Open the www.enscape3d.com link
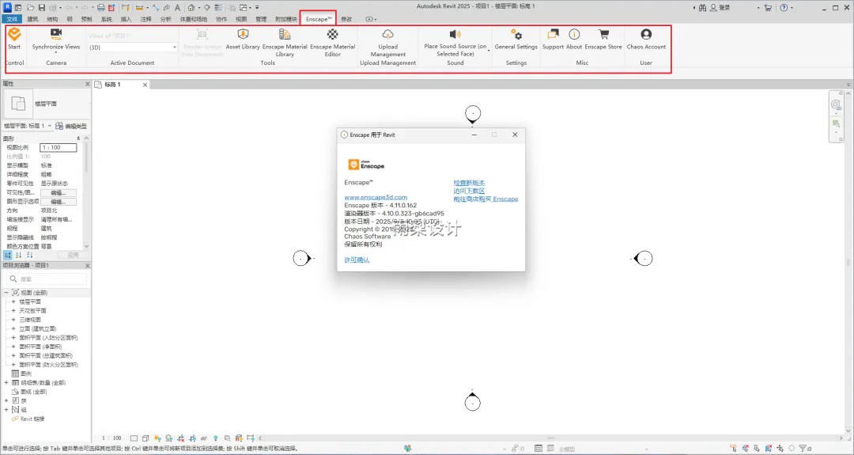The height and width of the screenshot is (455, 854). [x=376, y=197]
